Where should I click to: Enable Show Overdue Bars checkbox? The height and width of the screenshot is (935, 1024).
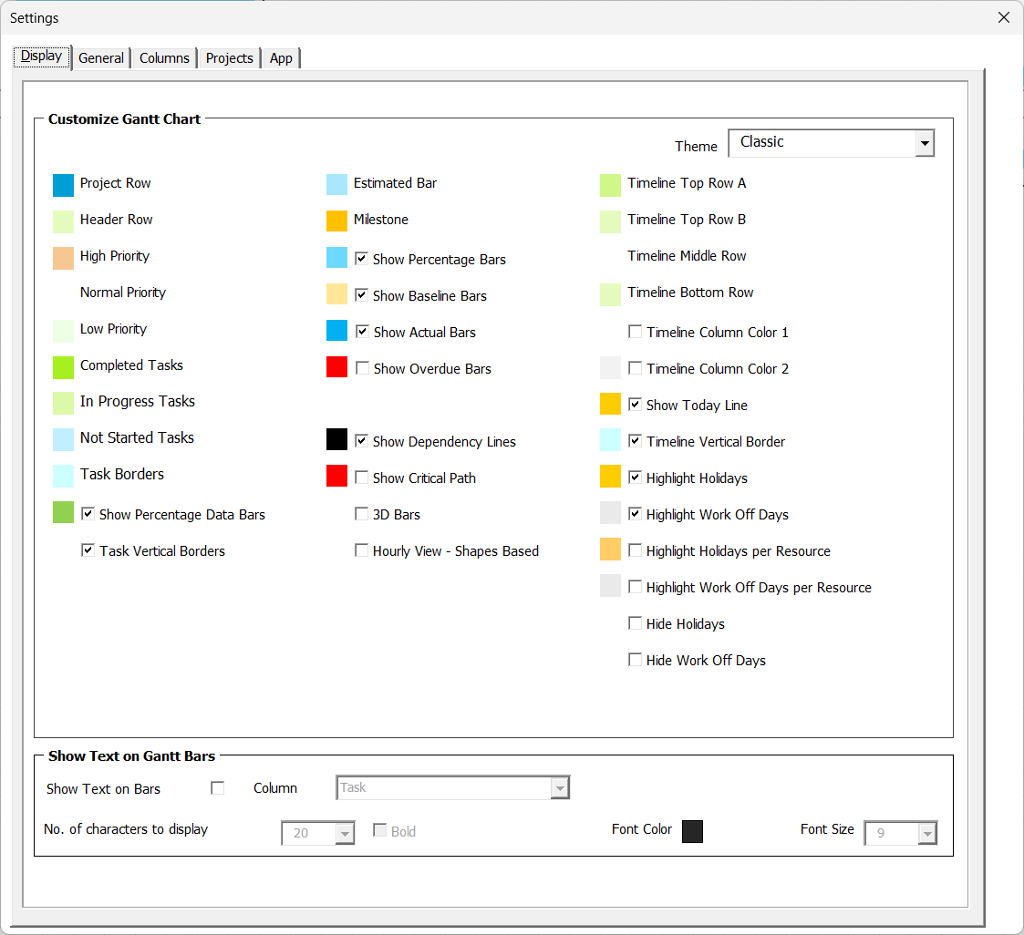pos(362,368)
